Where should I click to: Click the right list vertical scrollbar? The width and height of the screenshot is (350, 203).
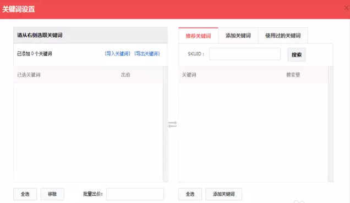click(331, 124)
